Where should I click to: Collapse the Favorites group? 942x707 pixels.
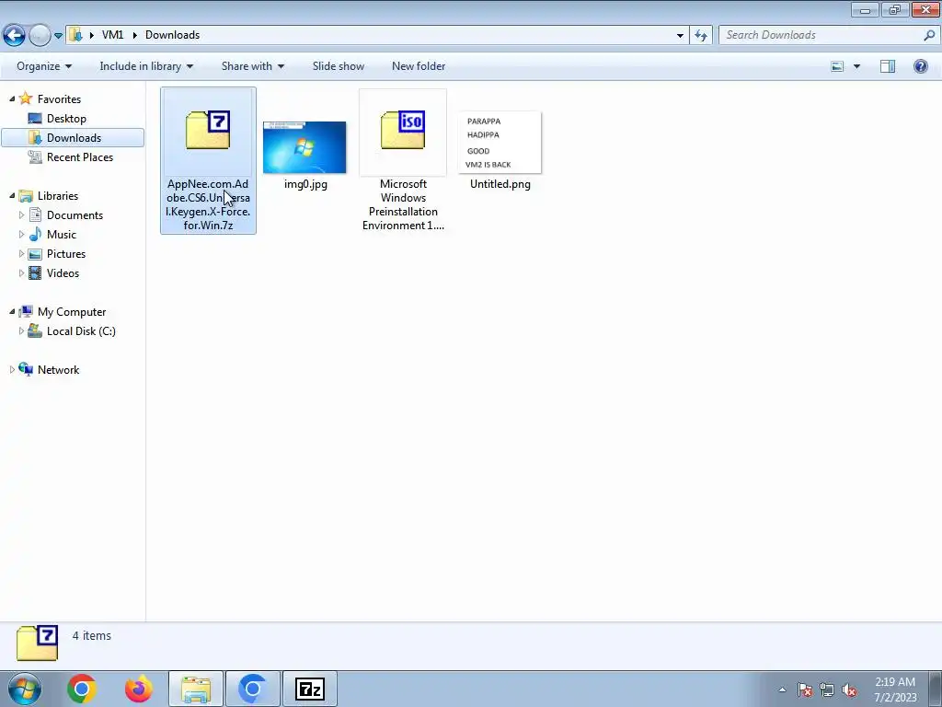(x=12, y=99)
